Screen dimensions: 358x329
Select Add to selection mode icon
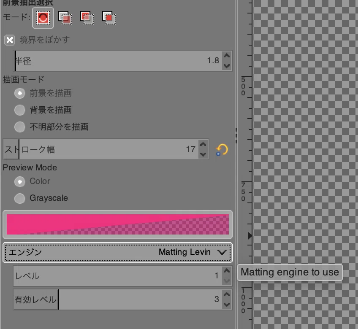(x=65, y=18)
